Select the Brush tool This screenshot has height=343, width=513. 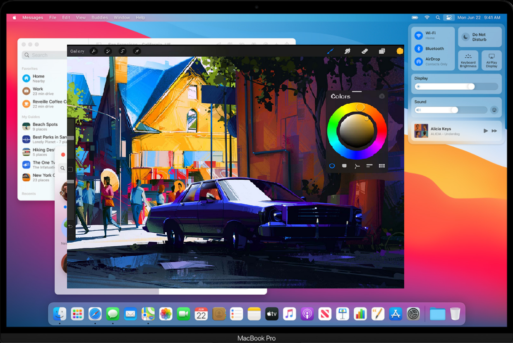pos(331,51)
